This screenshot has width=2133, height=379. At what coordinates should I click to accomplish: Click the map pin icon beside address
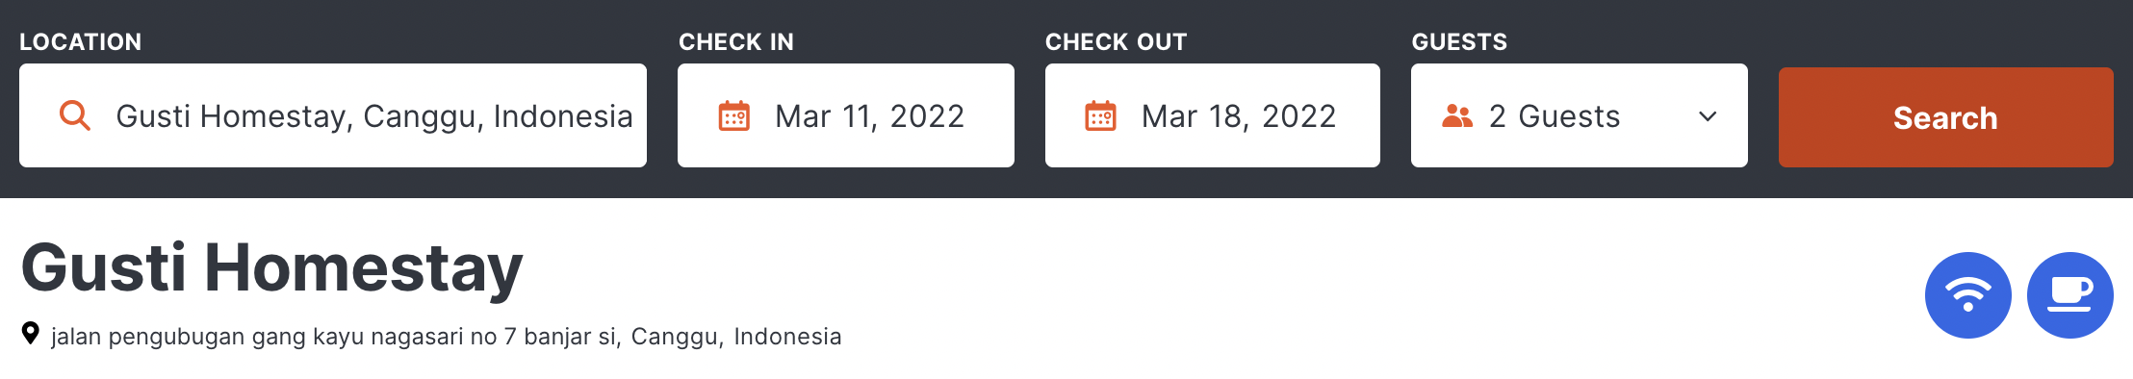tap(31, 334)
